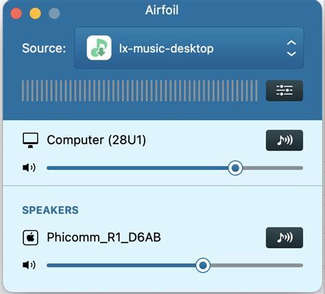This screenshot has width=325, height=294.
Task: Select the Computer (28U1) output label
Action: (96, 140)
